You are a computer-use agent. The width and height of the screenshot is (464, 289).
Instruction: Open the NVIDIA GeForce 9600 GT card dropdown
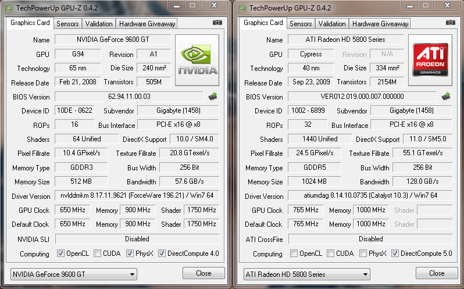click(x=74, y=274)
